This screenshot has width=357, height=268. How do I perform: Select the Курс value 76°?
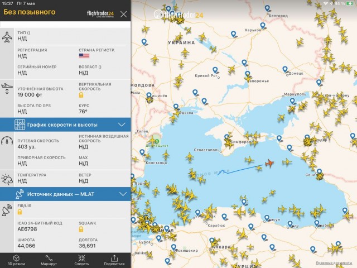[83, 112]
